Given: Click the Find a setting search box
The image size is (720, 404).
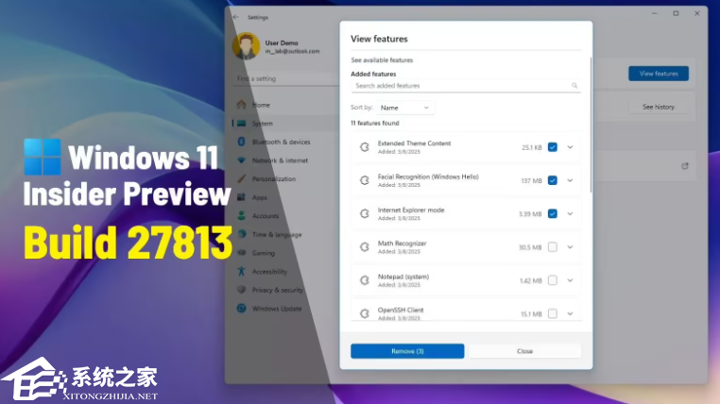Looking at the screenshot, I should pyautogui.click(x=285, y=79).
